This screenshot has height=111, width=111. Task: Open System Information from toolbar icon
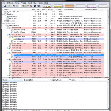pos(14,6)
